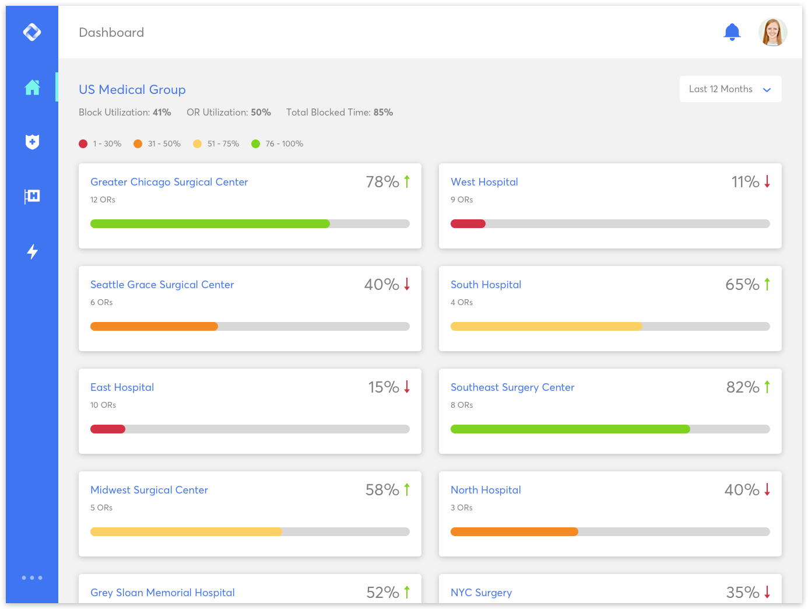Click the 5 ORs label

(101, 508)
